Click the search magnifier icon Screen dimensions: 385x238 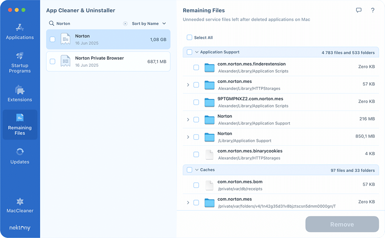[52, 24]
